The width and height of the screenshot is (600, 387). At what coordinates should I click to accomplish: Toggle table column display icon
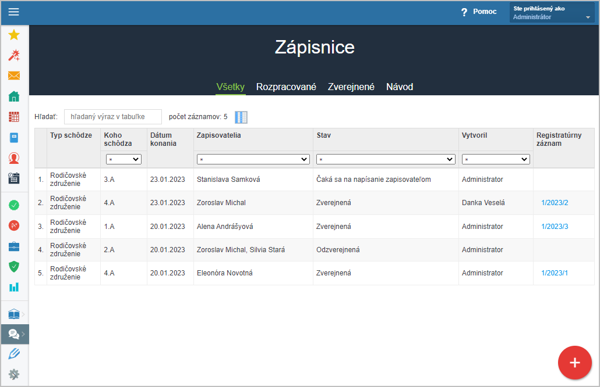(x=241, y=117)
